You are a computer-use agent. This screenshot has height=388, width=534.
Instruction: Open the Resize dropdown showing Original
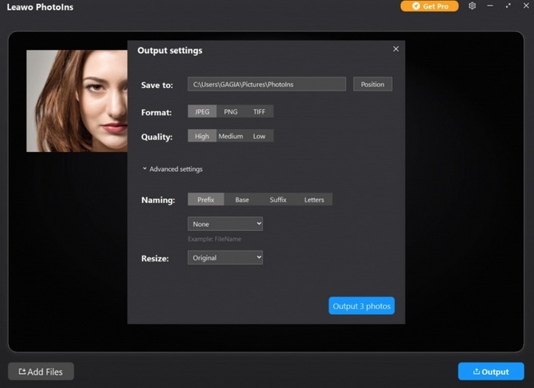pos(225,258)
